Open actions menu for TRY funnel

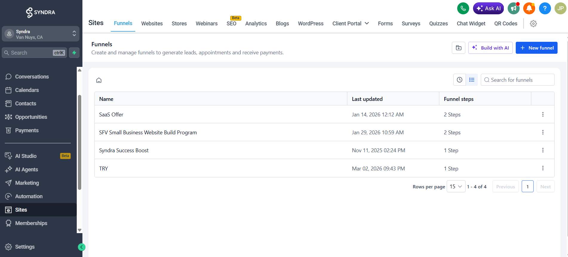pyautogui.click(x=543, y=168)
